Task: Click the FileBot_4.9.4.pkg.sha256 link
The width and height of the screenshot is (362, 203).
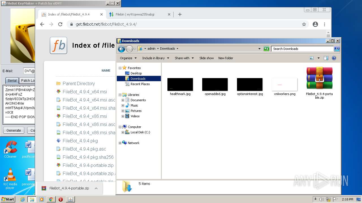Action: click(x=88, y=157)
